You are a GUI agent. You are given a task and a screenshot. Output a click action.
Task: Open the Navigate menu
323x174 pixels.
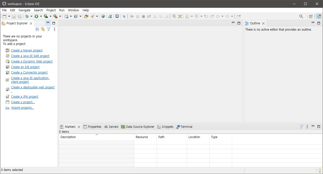click(24, 10)
